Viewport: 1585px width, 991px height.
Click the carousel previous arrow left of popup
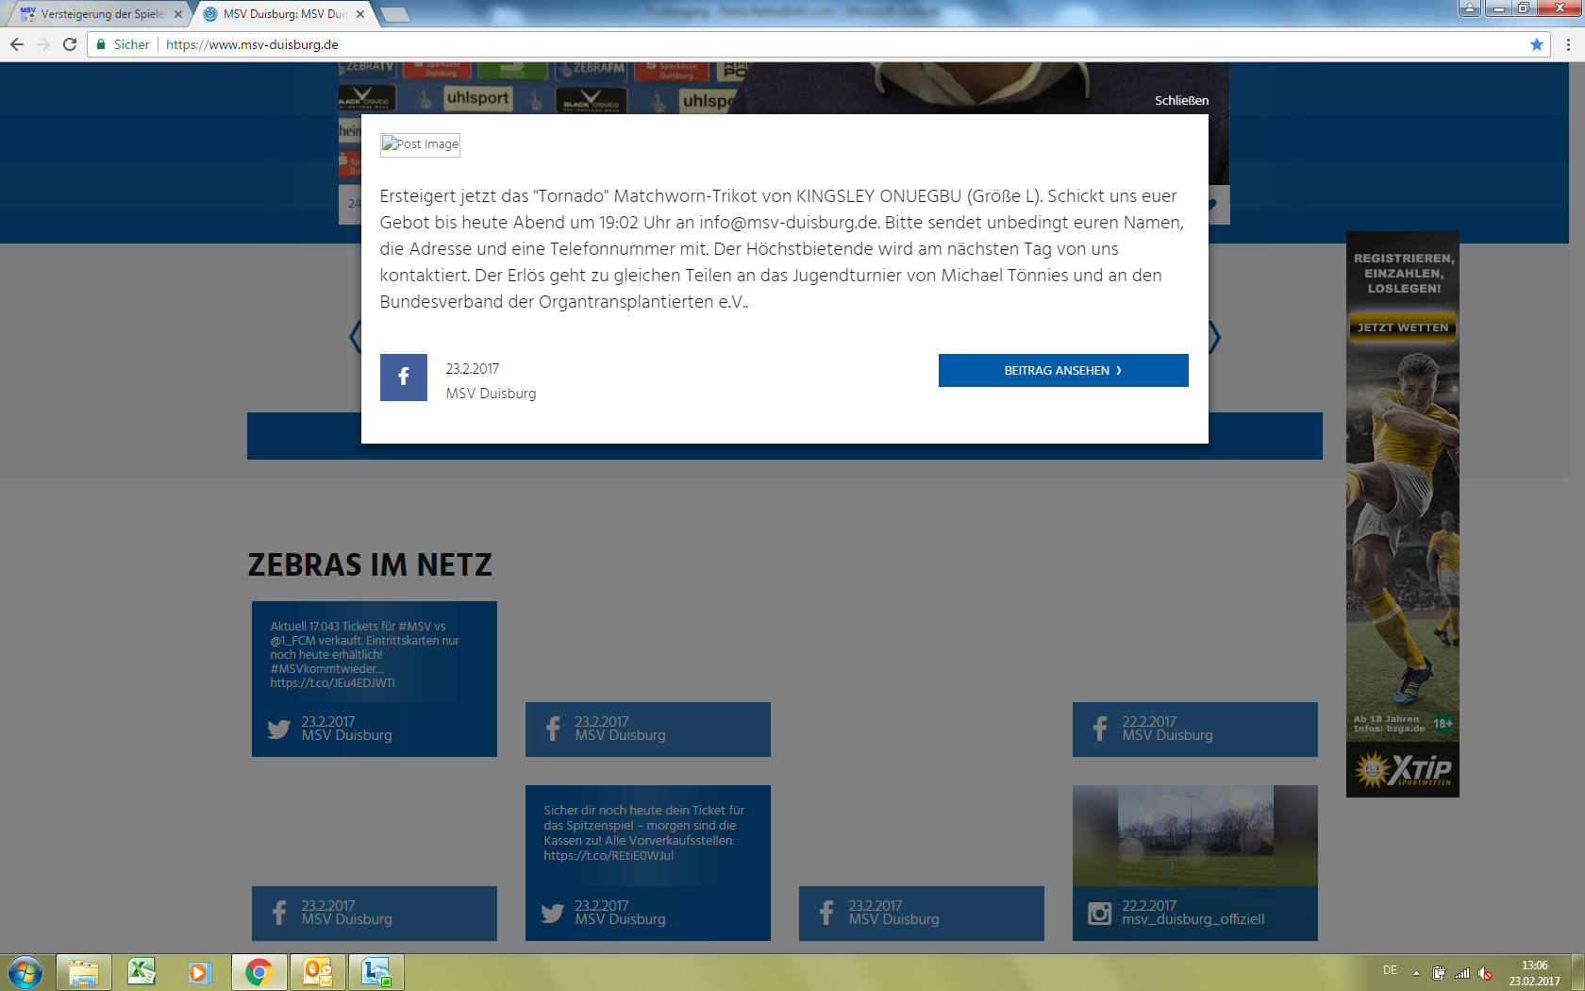pos(355,337)
